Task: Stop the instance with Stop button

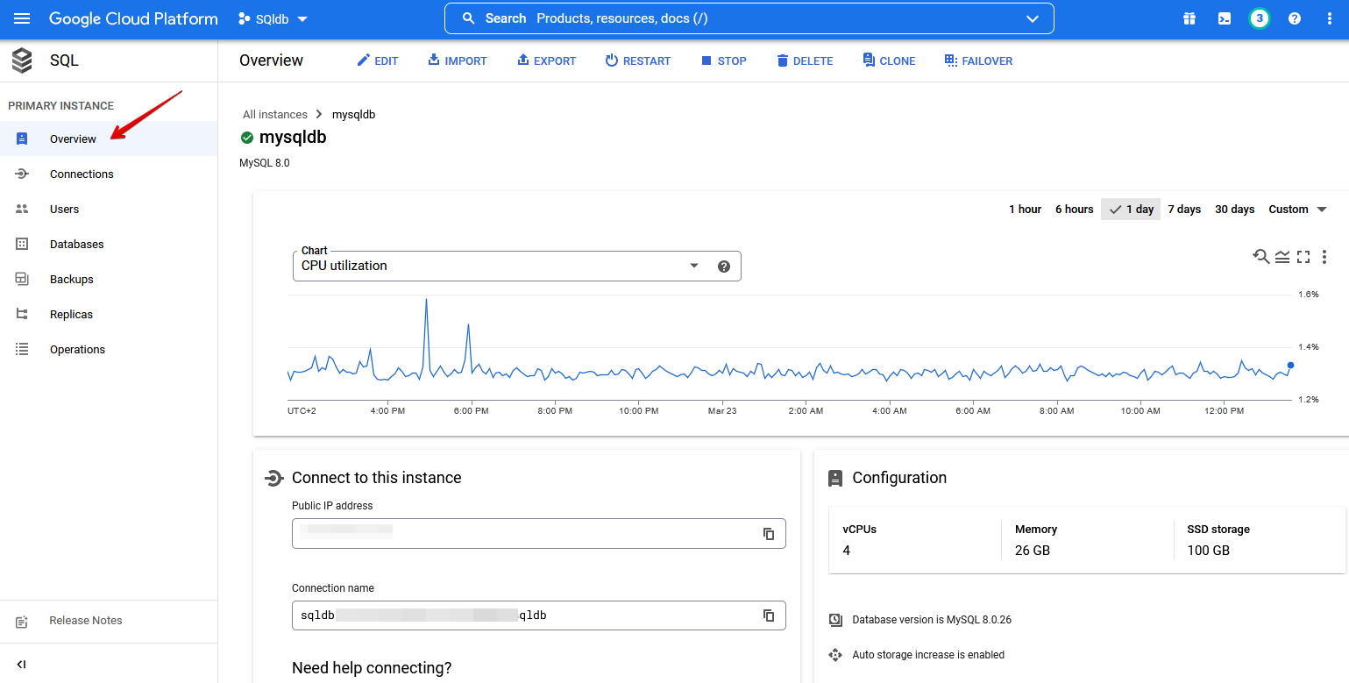Action: 723,60
